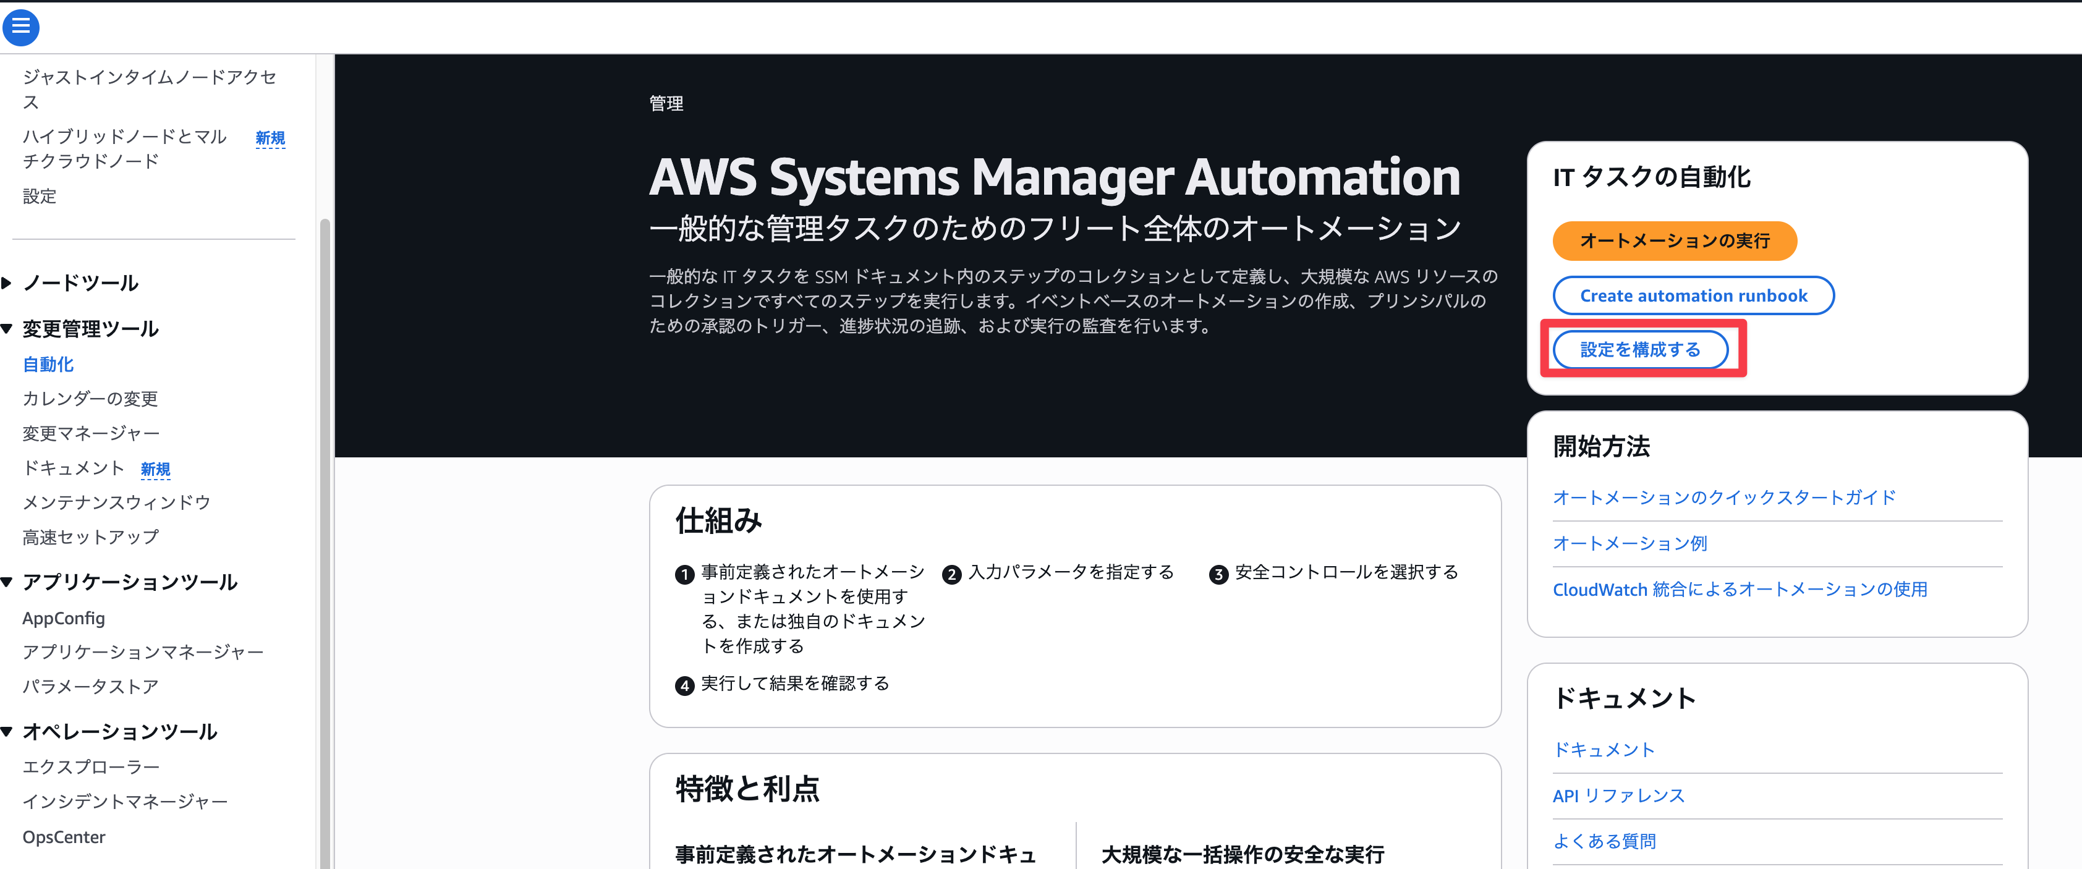
Task: Collapse the 変更管理ツール section
Action: [x=7, y=329]
